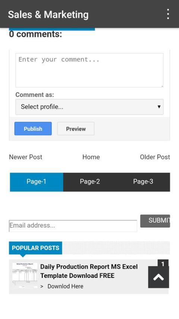Switch to the Page-3 tab
Image resolution: width=179 pixels, height=319 pixels.
click(x=143, y=182)
